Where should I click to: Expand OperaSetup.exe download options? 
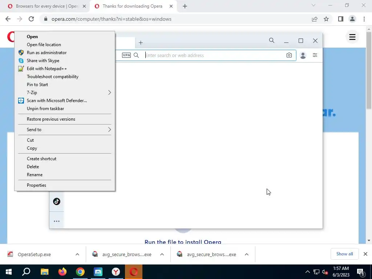point(77,254)
